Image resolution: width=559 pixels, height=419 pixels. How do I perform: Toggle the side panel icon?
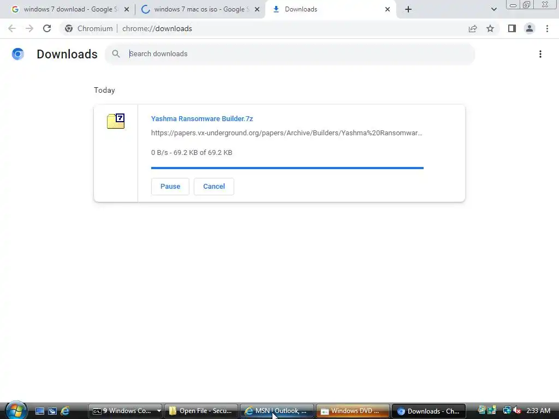click(x=512, y=28)
